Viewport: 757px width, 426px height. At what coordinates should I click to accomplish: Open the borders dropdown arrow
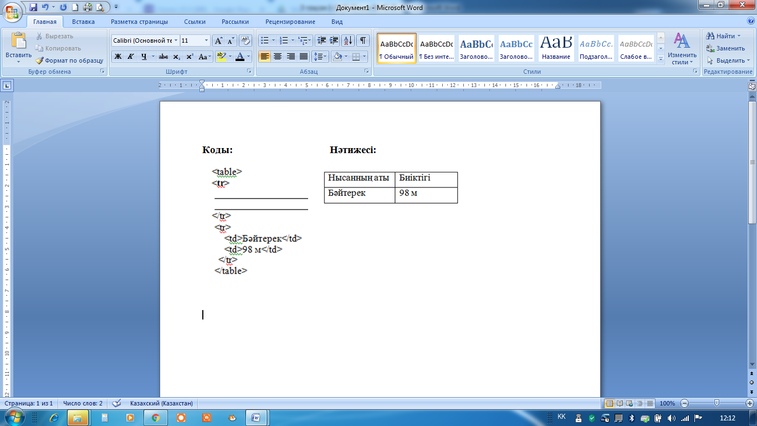[x=365, y=57]
